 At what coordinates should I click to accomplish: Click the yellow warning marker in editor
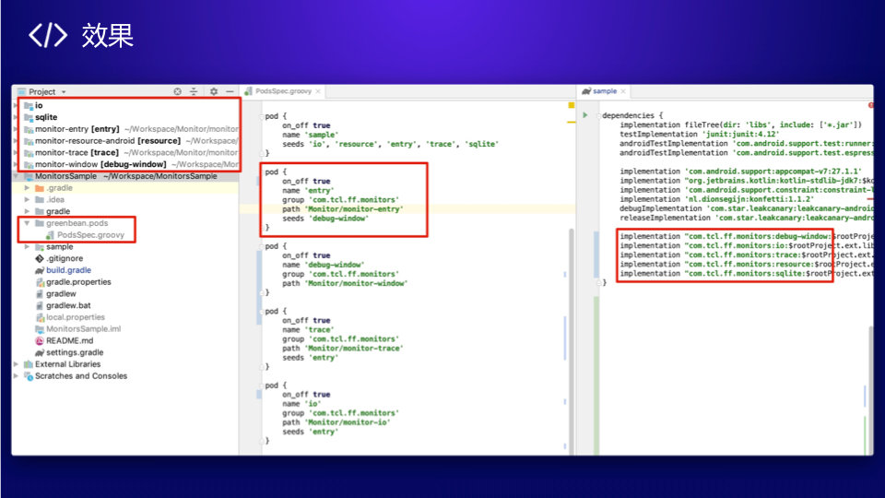tap(572, 105)
